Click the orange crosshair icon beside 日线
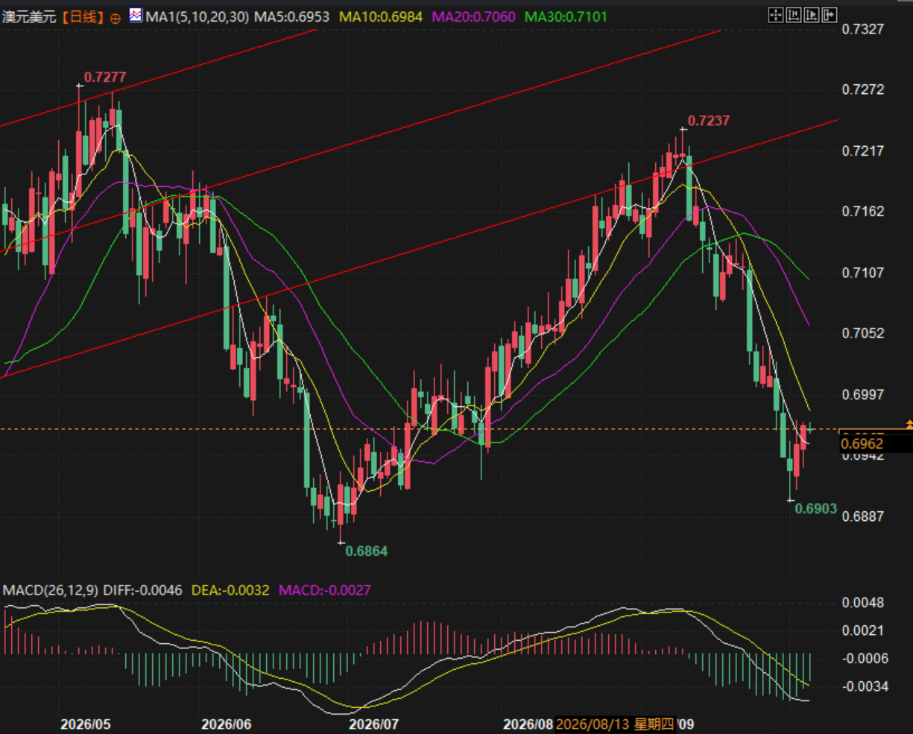The width and height of the screenshot is (913, 734). [x=115, y=17]
